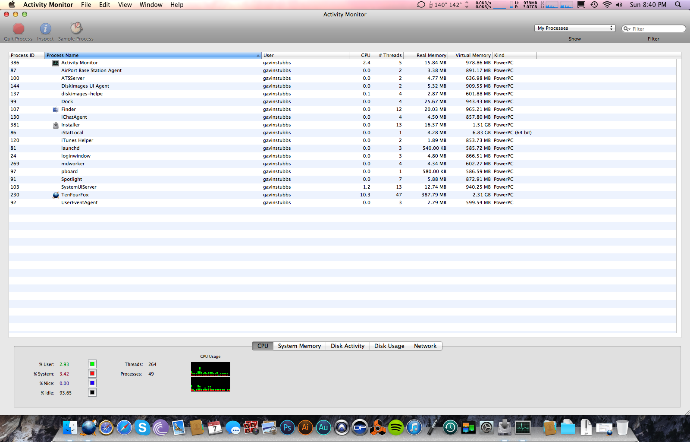690x442 pixels.
Task: Open the File menu
Action: [86, 5]
